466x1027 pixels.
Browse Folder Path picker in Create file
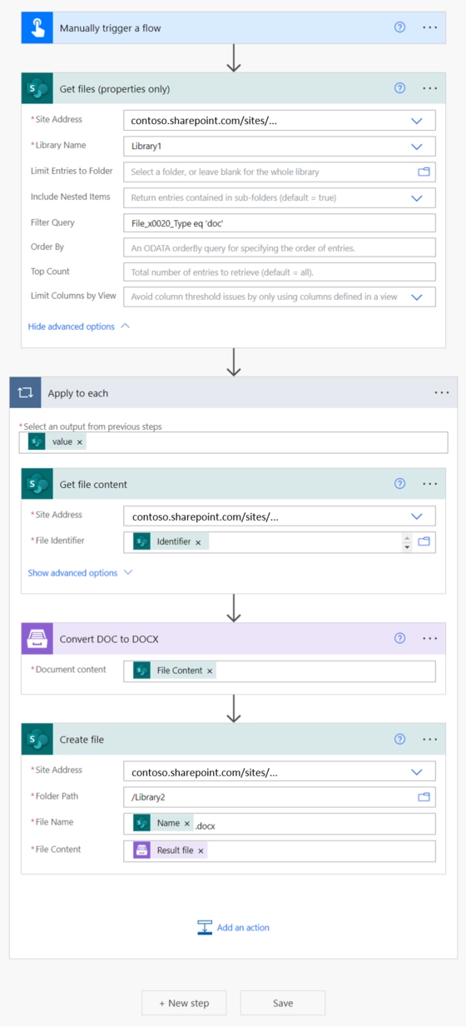[424, 797]
